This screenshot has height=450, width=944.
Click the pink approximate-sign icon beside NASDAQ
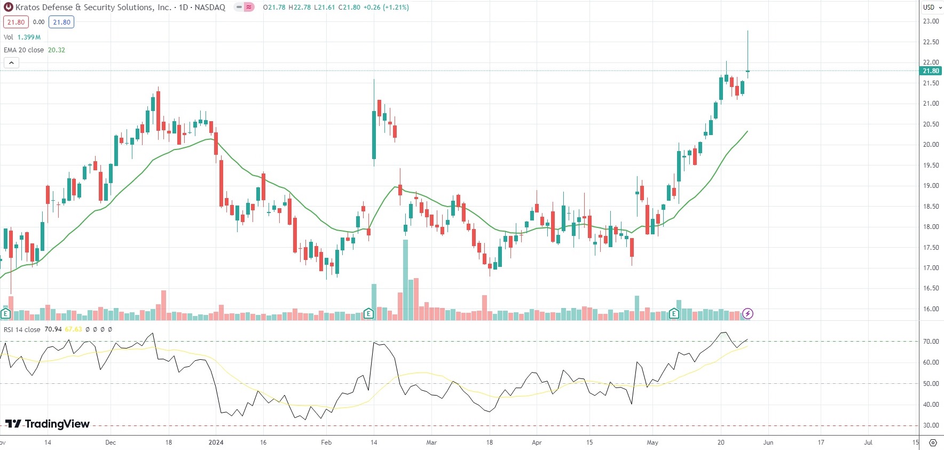tap(249, 7)
